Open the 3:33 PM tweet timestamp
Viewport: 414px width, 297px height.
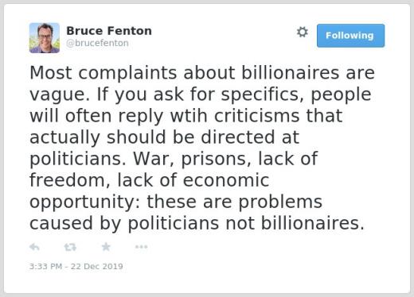(45, 266)
